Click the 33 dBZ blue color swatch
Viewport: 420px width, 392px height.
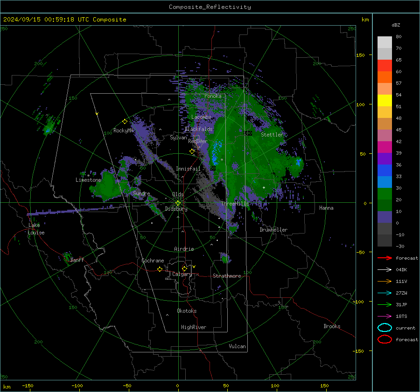coord(385,170)
